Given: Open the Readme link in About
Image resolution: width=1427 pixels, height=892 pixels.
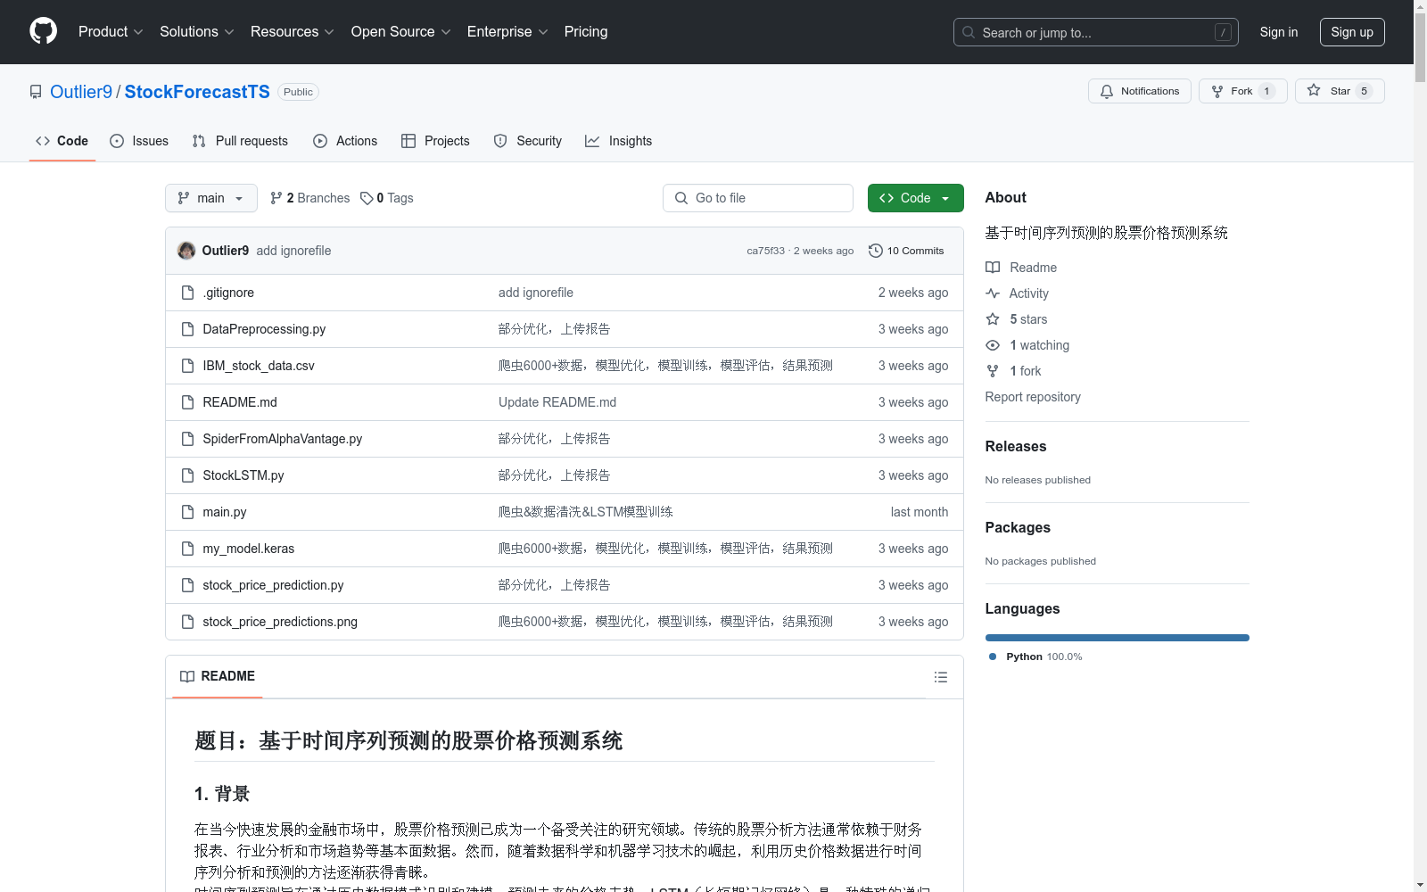Looking at the screenshot, I should tap(1021, 268).
